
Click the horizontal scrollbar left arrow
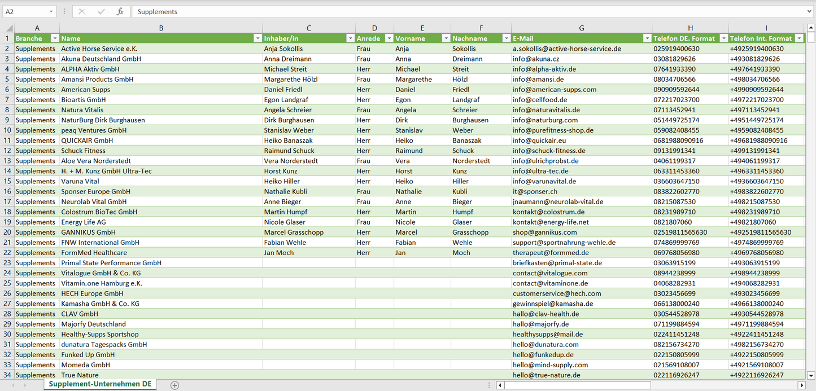coord(500,385)
